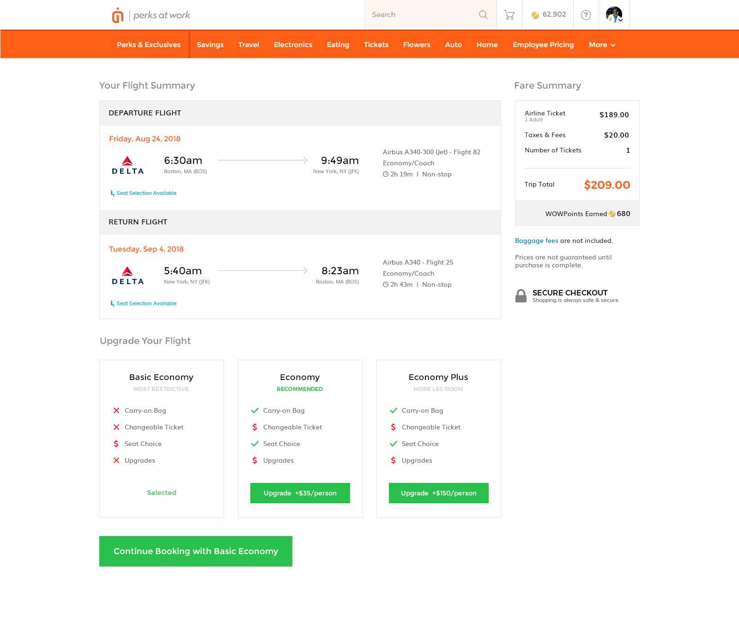Continue booking with Basic Economy

pyautogui.click(x=196, y=551)
